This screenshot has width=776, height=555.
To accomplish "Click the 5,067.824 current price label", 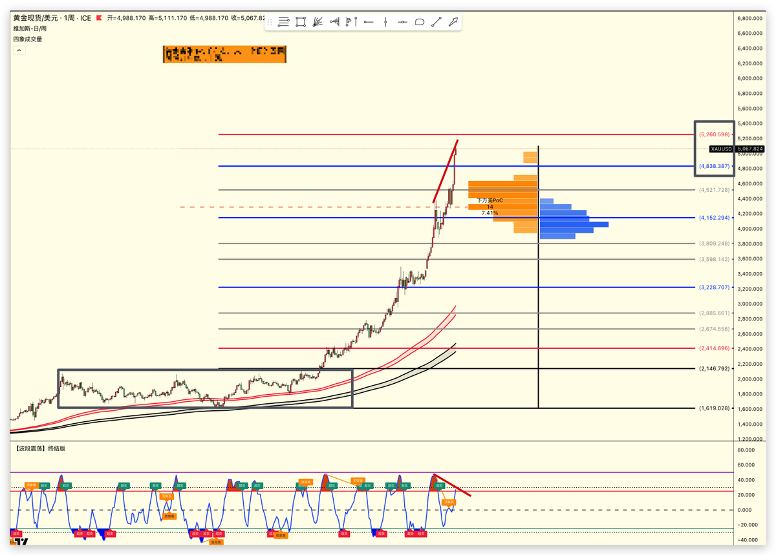I will pyautogui.click(x=751, y=149).
